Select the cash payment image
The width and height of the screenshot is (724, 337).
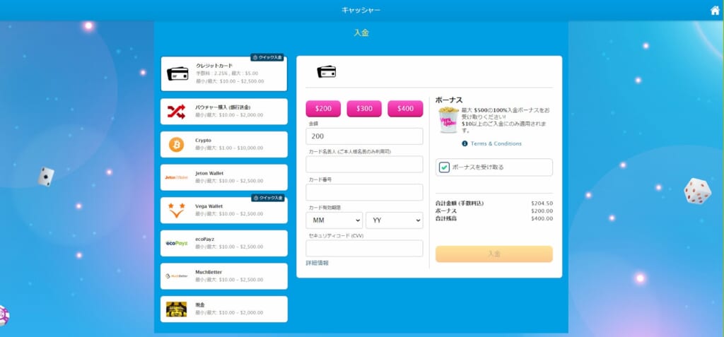176,309
